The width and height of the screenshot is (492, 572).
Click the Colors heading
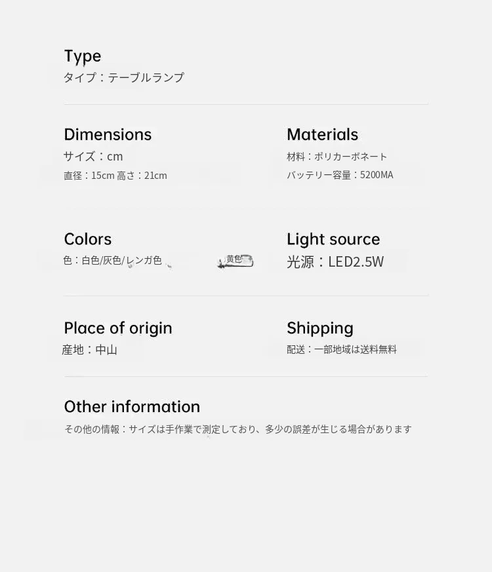coord(88,239)
